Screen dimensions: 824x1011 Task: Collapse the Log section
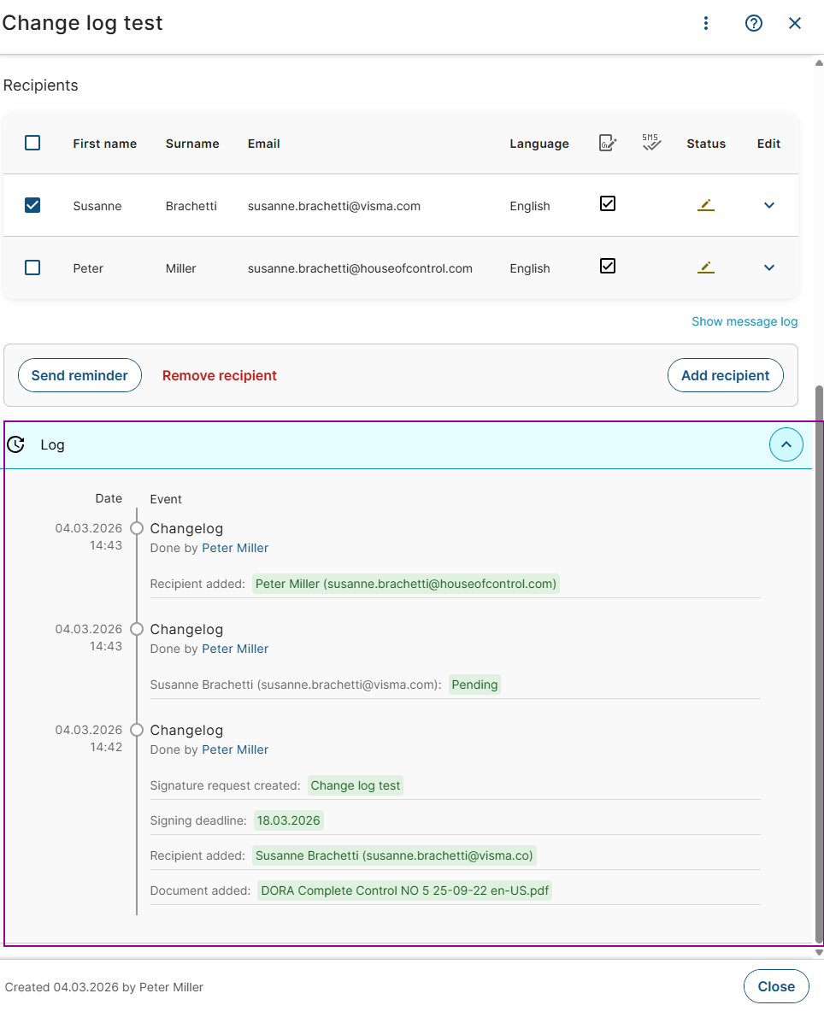(786, 444)
